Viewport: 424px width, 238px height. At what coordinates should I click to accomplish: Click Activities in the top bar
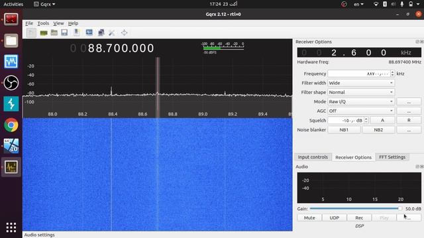13,4
